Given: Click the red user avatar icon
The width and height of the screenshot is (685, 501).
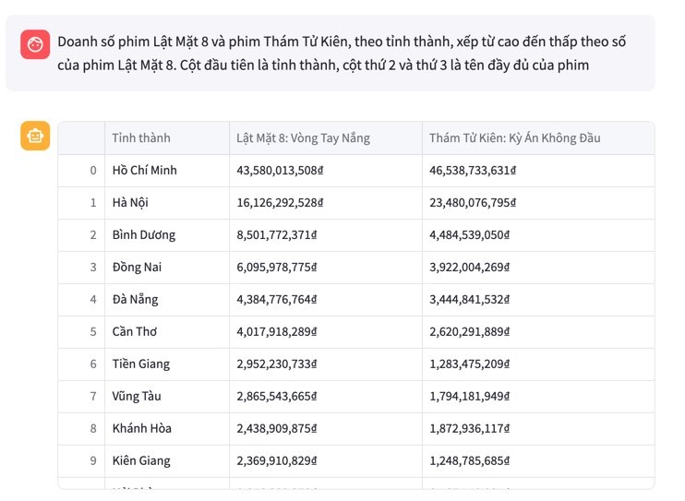Looking at the screenshot, I should tap(35, 44).
